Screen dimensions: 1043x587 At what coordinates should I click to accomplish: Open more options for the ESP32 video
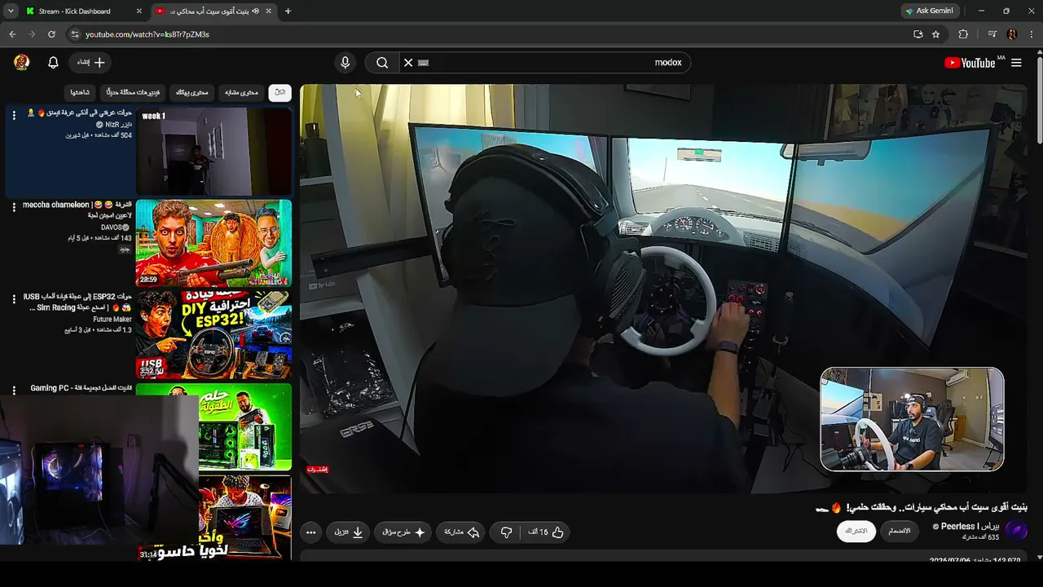click(x=14, y=299)
